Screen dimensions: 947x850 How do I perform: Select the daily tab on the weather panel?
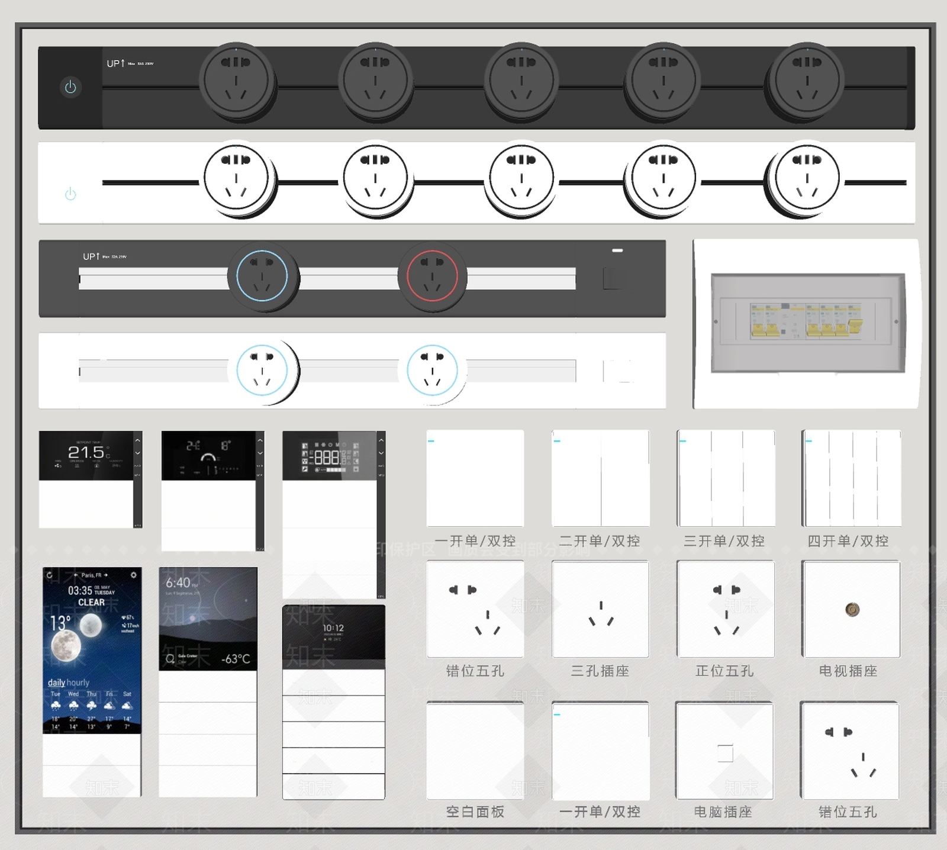(56, 682)
